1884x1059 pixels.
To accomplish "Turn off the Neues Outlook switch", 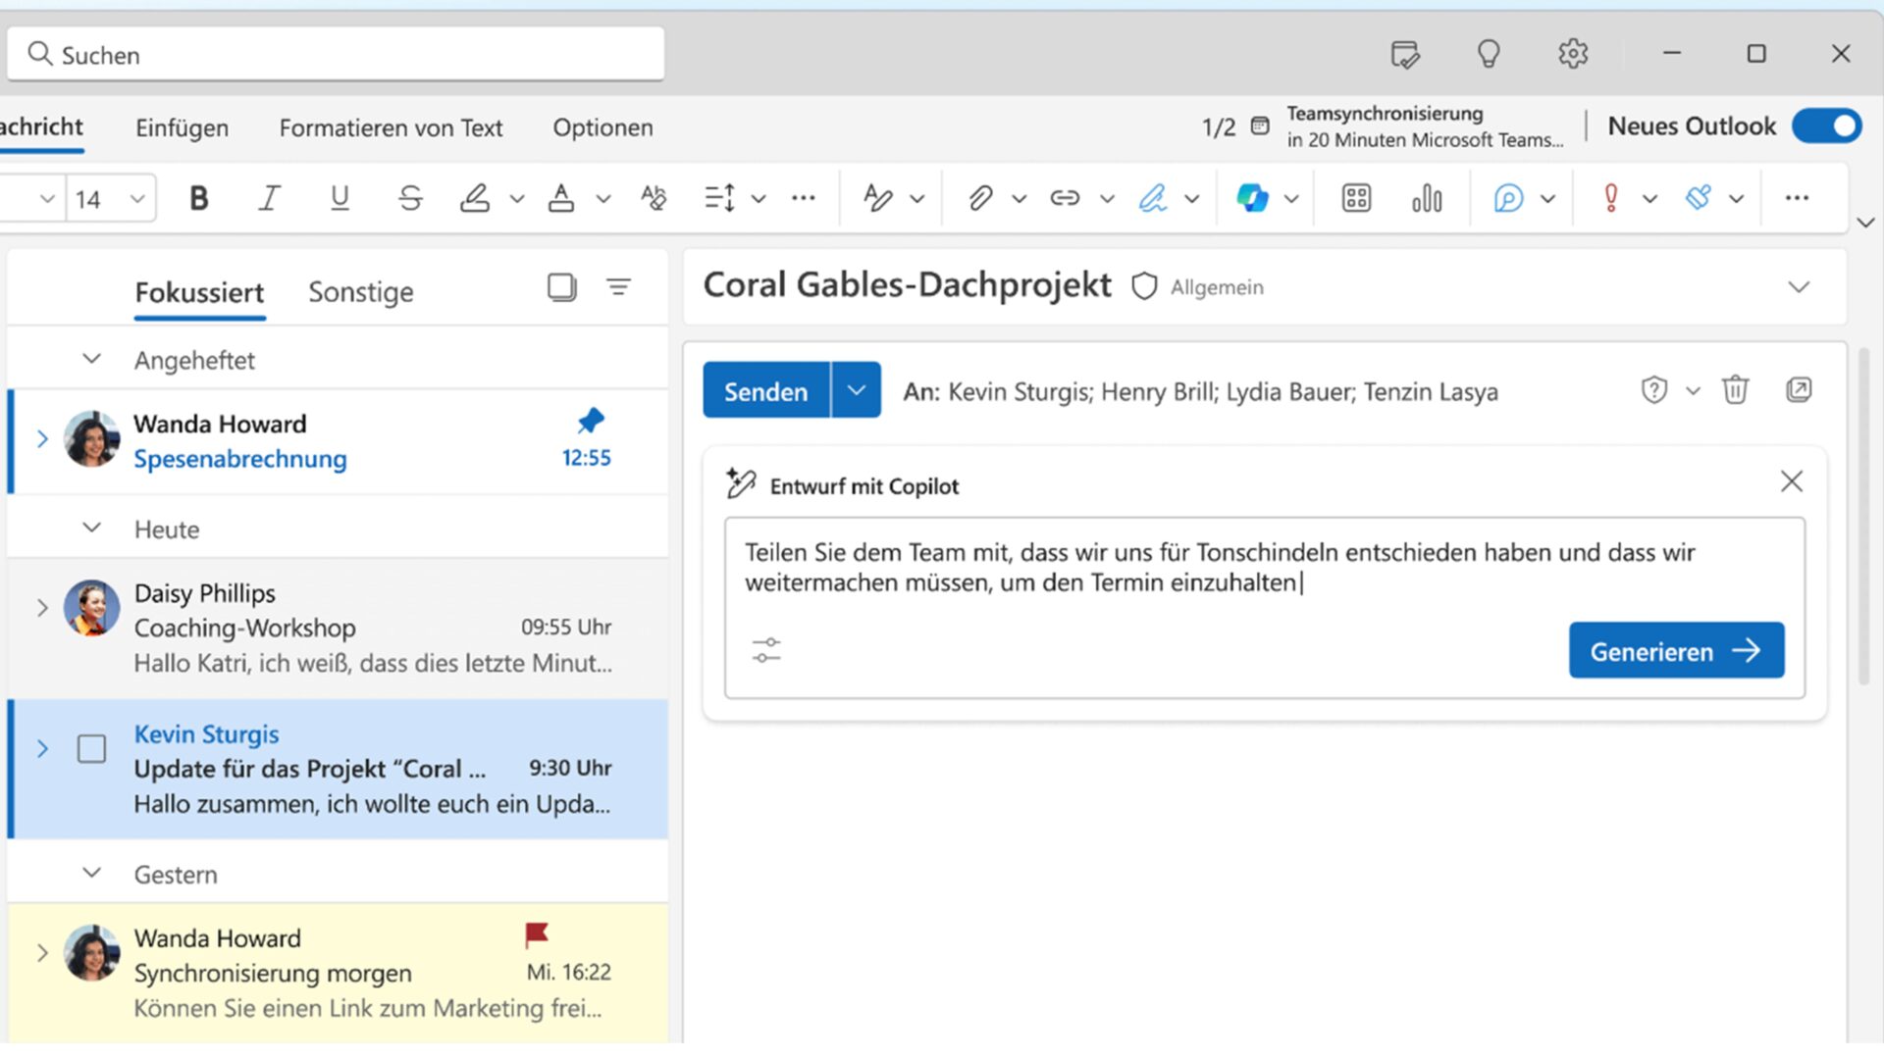I will click(1826, 126).
